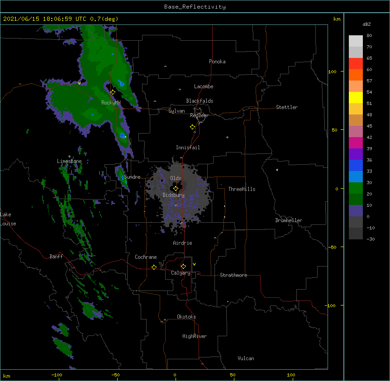The width and height of the screenshot is (390, 381).
Task: Click the Innisfail town label
Action: click(x=188, y=148)
